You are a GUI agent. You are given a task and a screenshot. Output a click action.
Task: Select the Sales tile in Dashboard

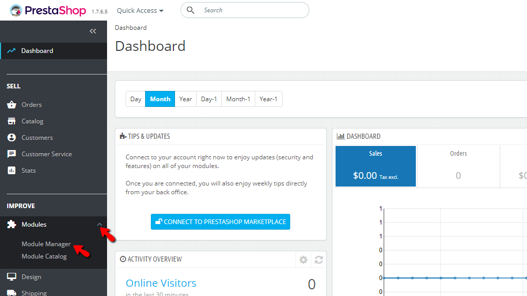[x=375, y=166]
